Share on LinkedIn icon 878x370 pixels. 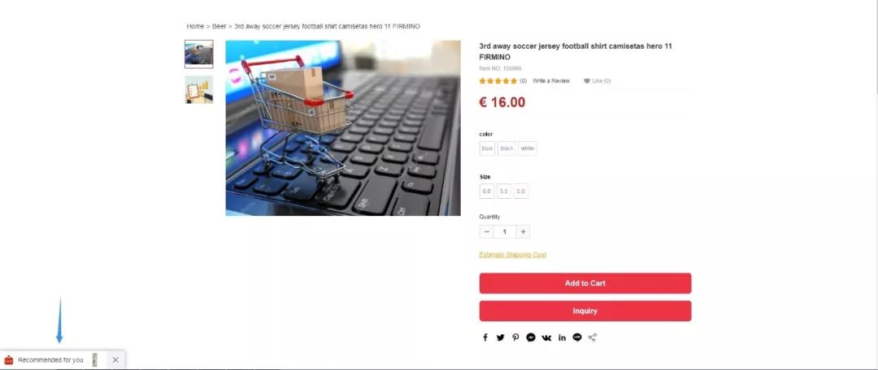(562, 338)
